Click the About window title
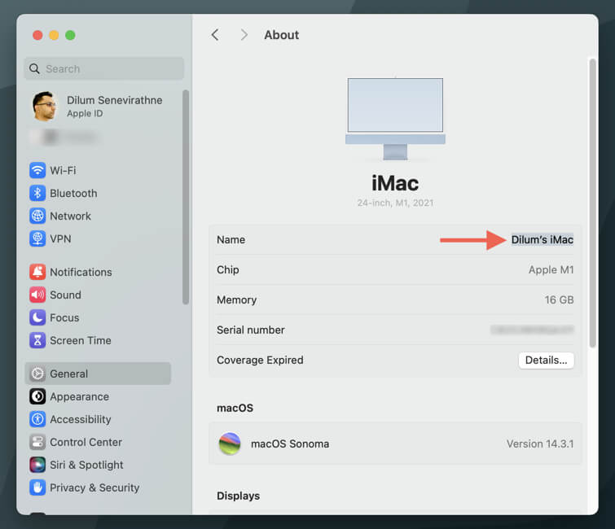615x529 pixels. click(x=281, y=35)
